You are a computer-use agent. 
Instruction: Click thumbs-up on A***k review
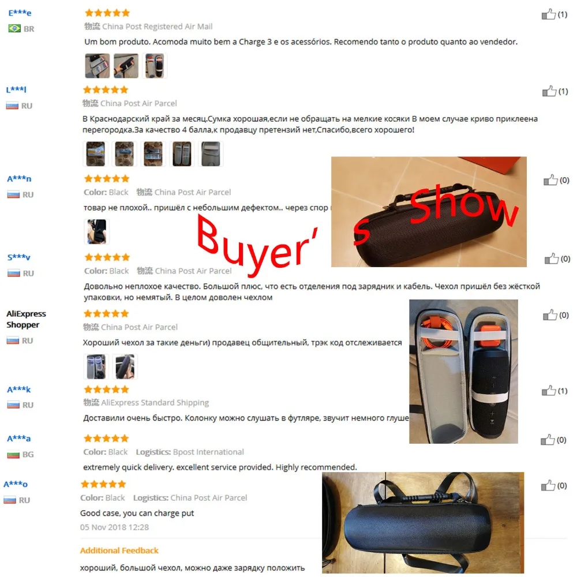[549, 391]
